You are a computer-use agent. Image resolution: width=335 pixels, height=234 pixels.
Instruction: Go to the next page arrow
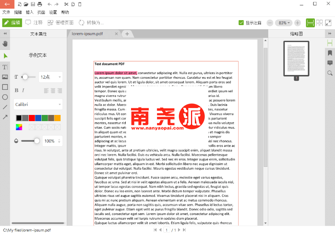pos(179,230)
